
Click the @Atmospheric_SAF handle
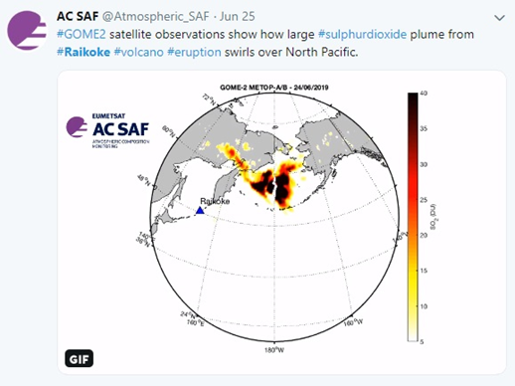pyautogui.click(x=156, y=16)
